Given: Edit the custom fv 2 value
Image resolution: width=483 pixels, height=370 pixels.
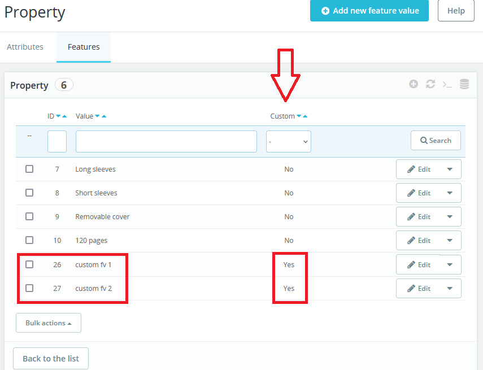Looking at the screenshot, I should coord(419,288).
